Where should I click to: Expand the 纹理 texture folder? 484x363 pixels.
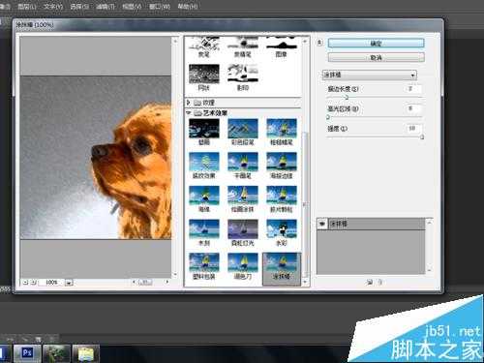pos(189,103)
